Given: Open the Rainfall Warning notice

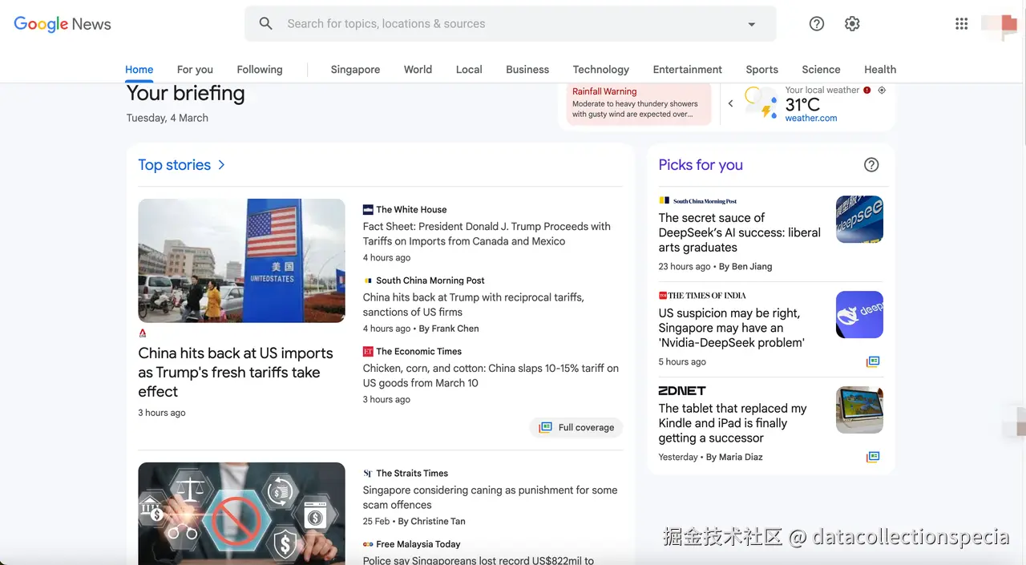Looking at the screenshot, I should [x=637, y=104].
